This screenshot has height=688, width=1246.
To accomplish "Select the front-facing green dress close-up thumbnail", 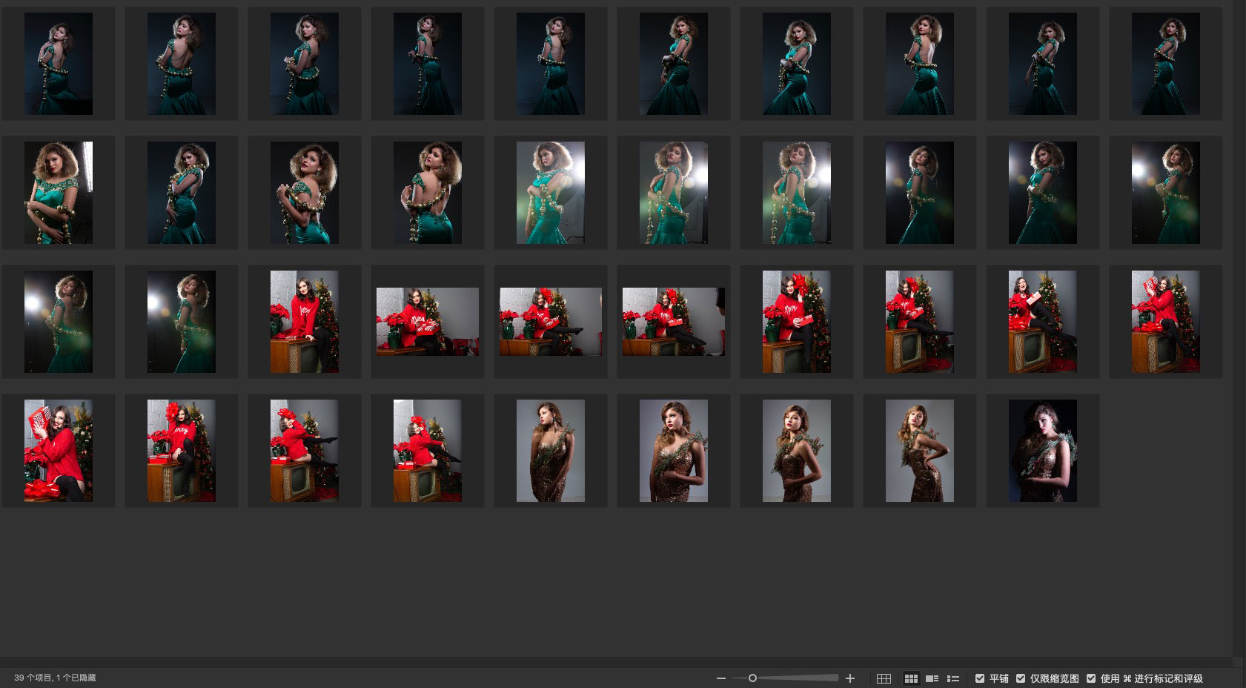I will point(59,193).
